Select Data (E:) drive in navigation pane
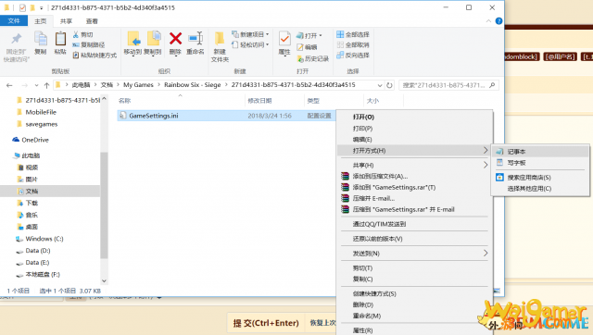 point(37,263)
